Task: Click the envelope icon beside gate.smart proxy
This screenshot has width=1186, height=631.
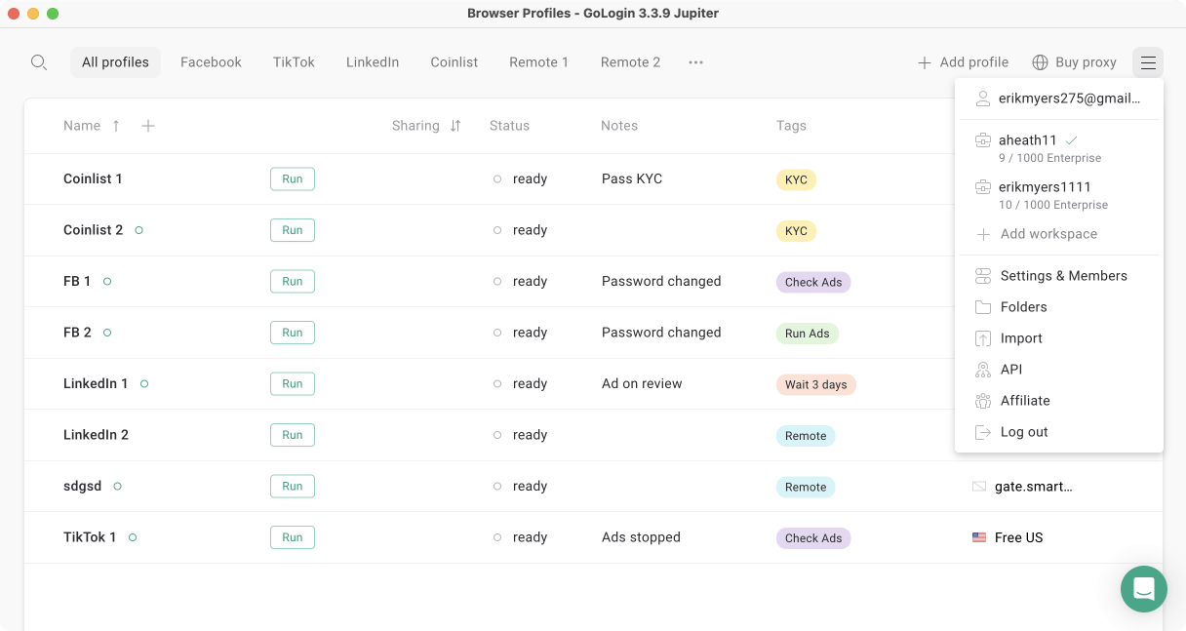Action: click(979, 487)
